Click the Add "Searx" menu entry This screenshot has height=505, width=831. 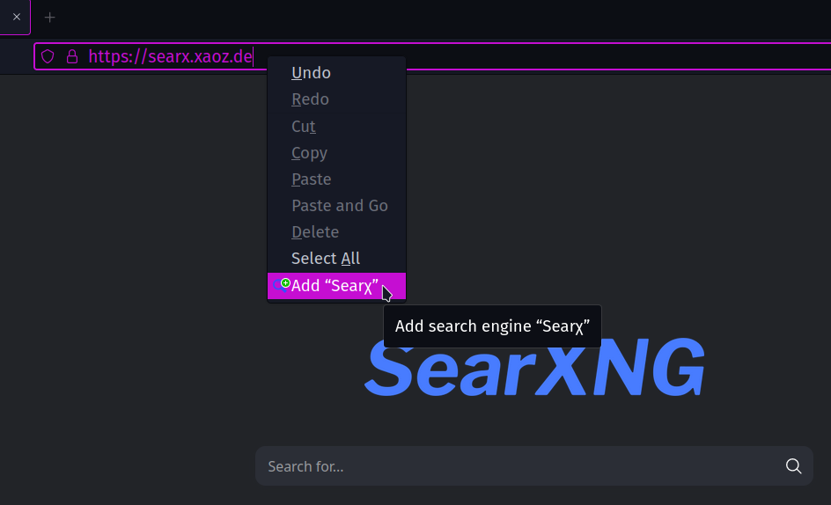coord(335,286)
